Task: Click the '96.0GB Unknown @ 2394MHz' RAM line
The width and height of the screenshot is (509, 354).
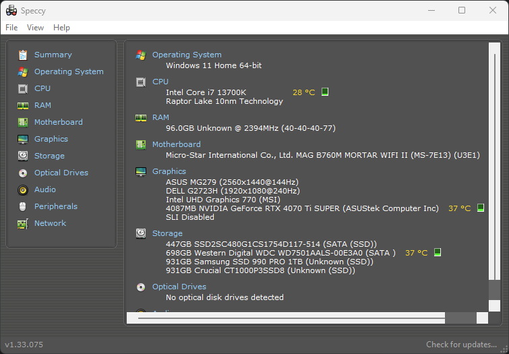Action: 251,128
